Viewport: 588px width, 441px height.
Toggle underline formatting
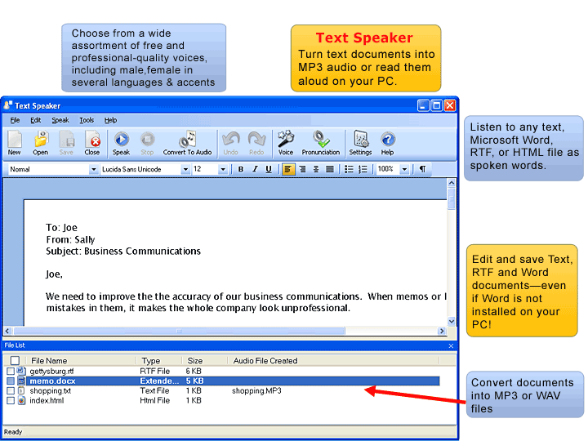coord(269,169)
